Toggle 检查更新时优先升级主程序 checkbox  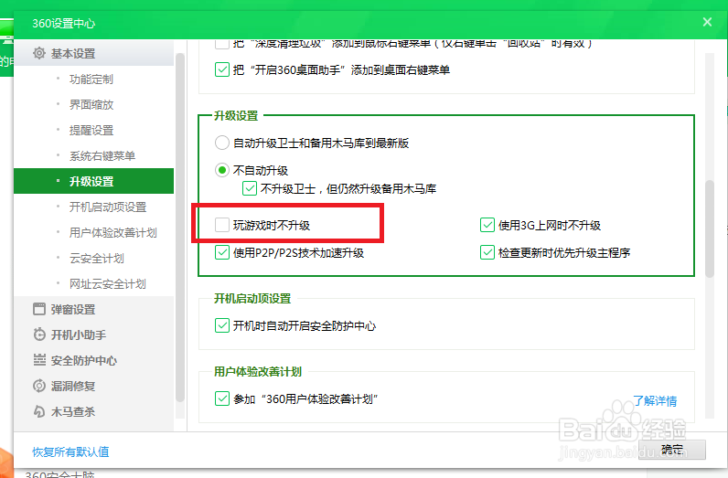(487, 252)
